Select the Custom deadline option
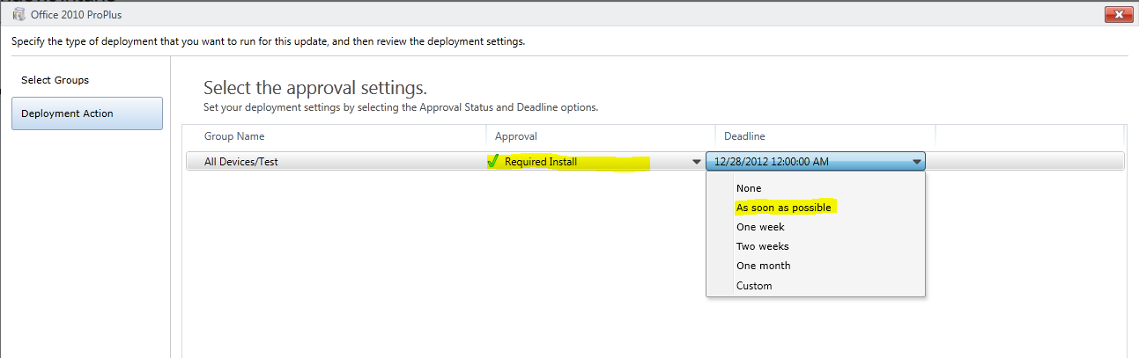The width and height of the screenshot is (1139, 358). coord(754,286)
